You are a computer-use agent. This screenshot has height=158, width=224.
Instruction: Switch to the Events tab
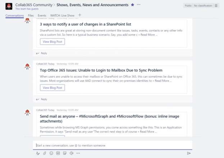coord(42,15)
